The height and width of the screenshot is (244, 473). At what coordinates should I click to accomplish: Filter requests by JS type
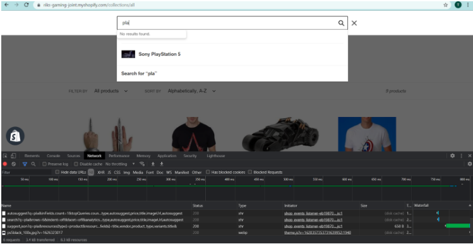click(109, 173)
